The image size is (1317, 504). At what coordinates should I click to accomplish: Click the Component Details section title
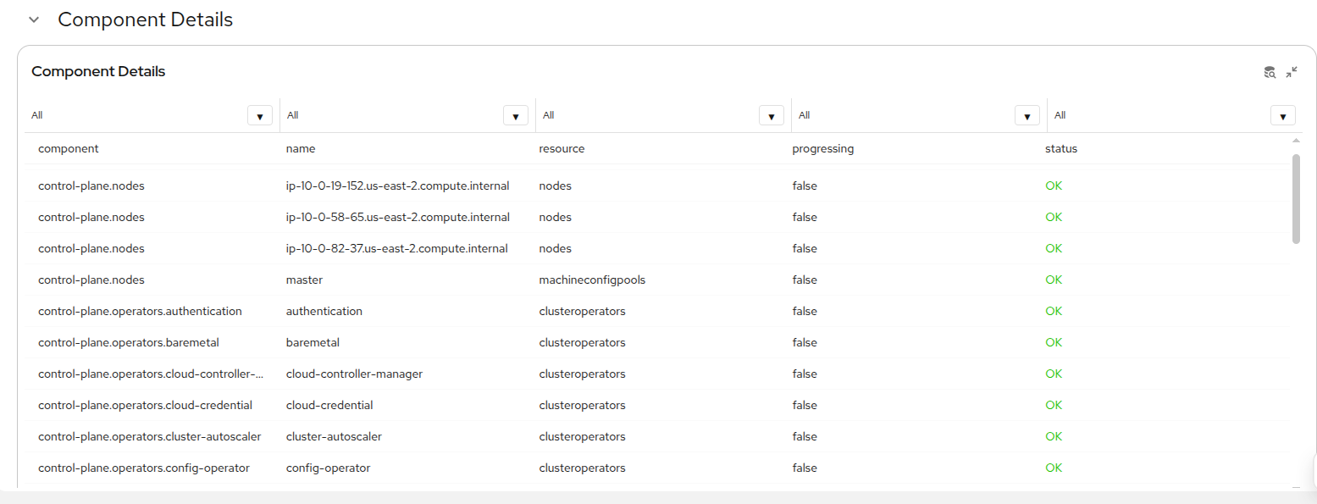(x=145, y=19)
